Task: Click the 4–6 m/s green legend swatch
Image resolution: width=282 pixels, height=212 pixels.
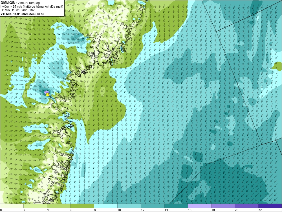Action: (59, 206)
